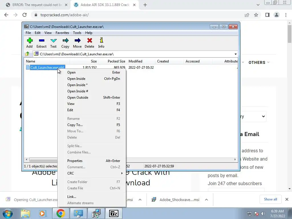
Task: Click the 7z taskbar icon
Action: click(113, 213)
